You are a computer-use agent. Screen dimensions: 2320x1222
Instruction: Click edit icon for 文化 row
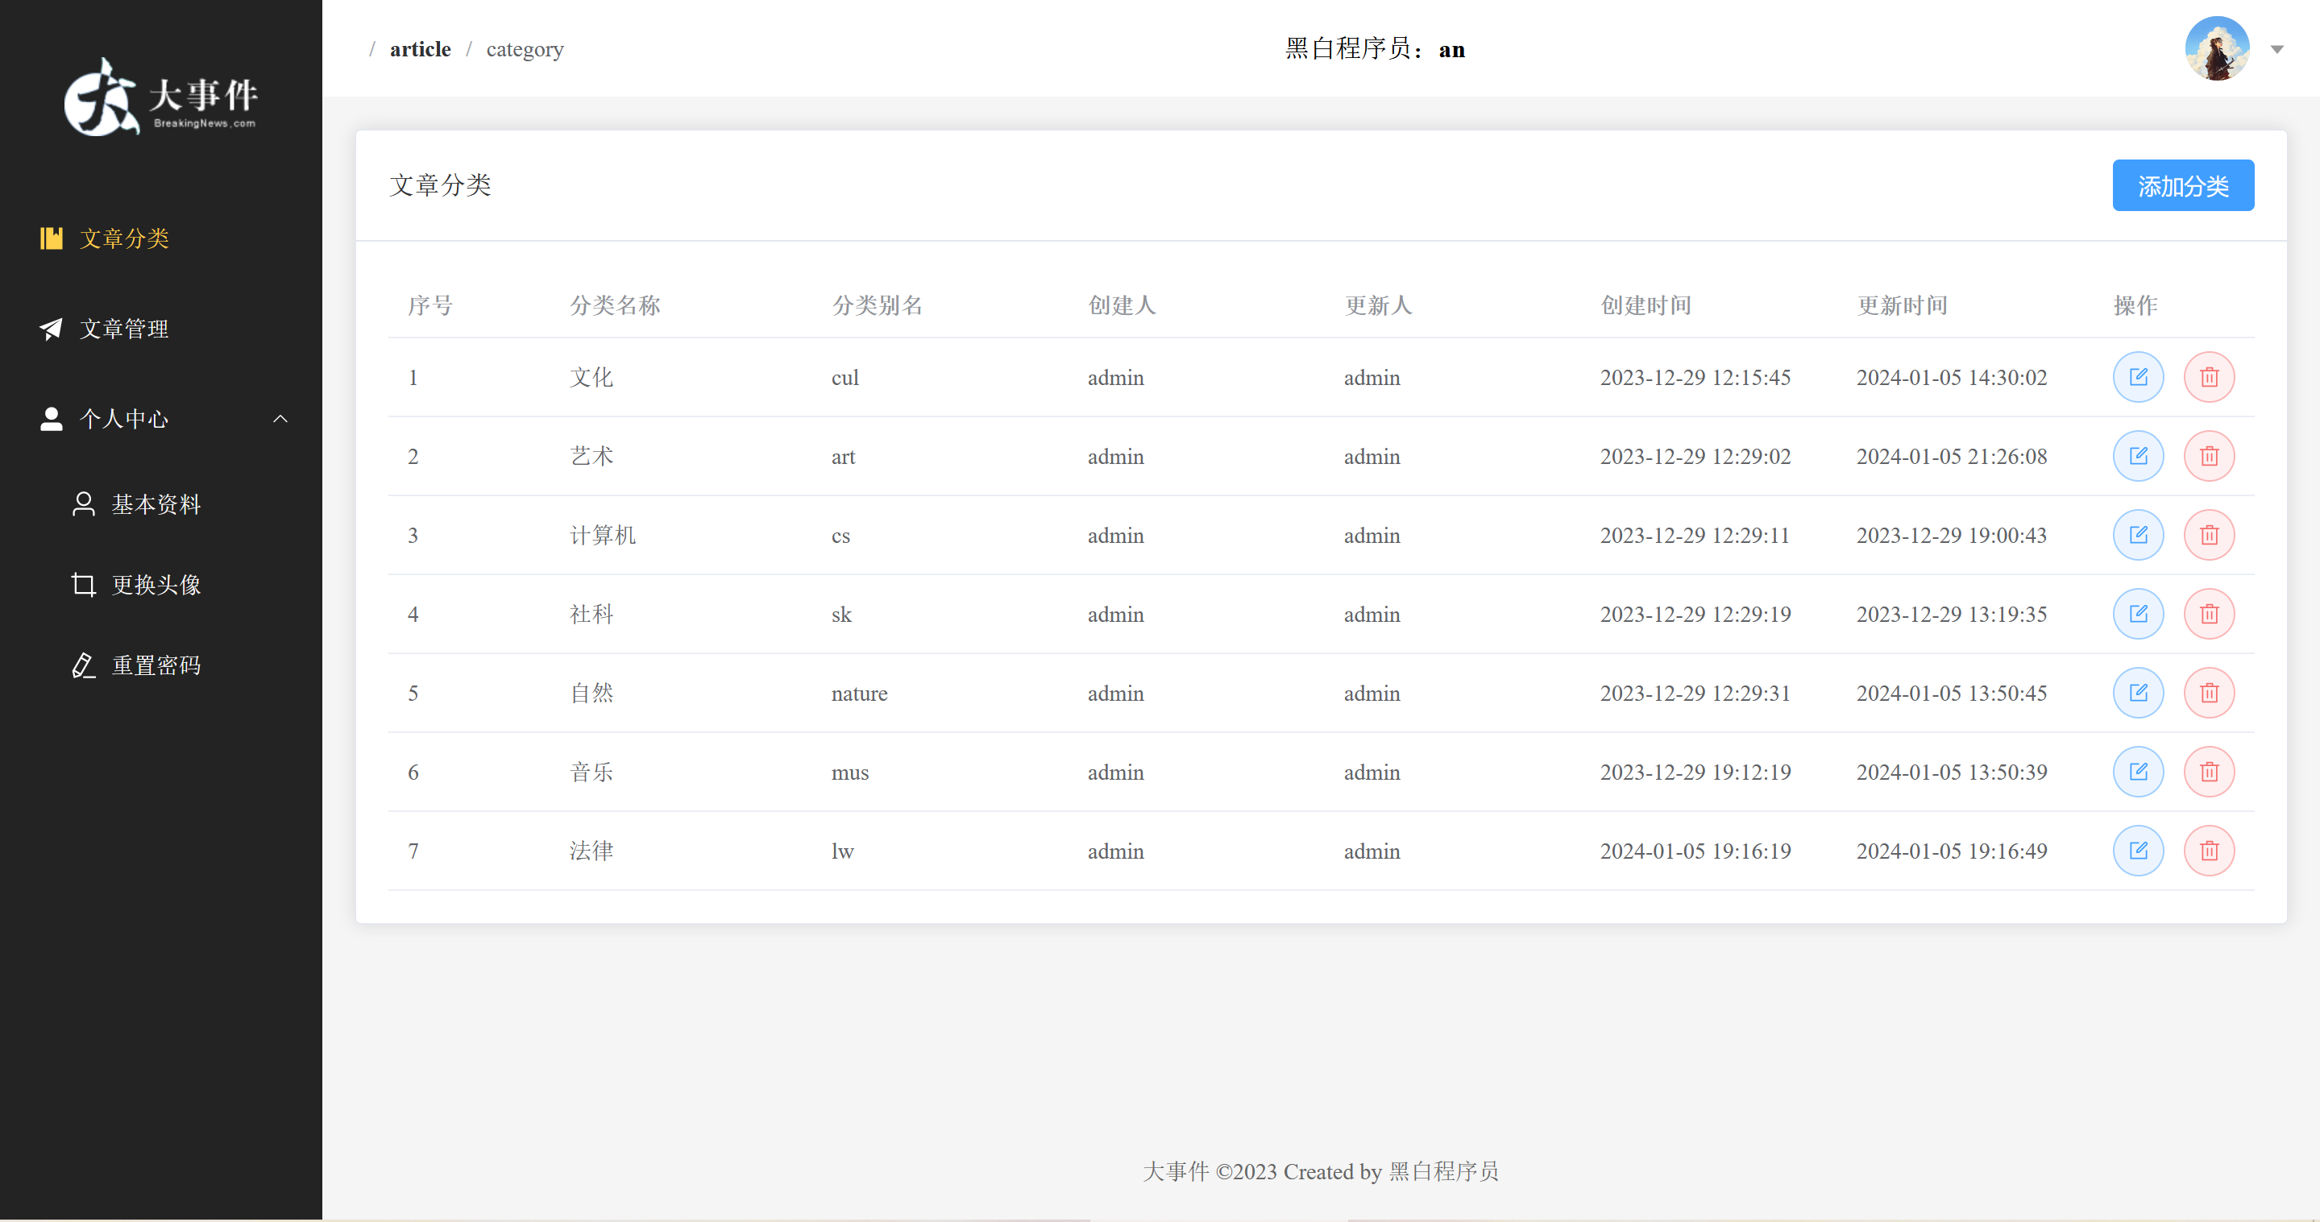pos(2138,377)
